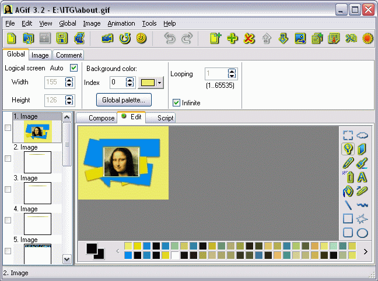Select the white swatch in the palette
Image resolution: width=378 pixels, height=281 pixels.
click(175, 255)
